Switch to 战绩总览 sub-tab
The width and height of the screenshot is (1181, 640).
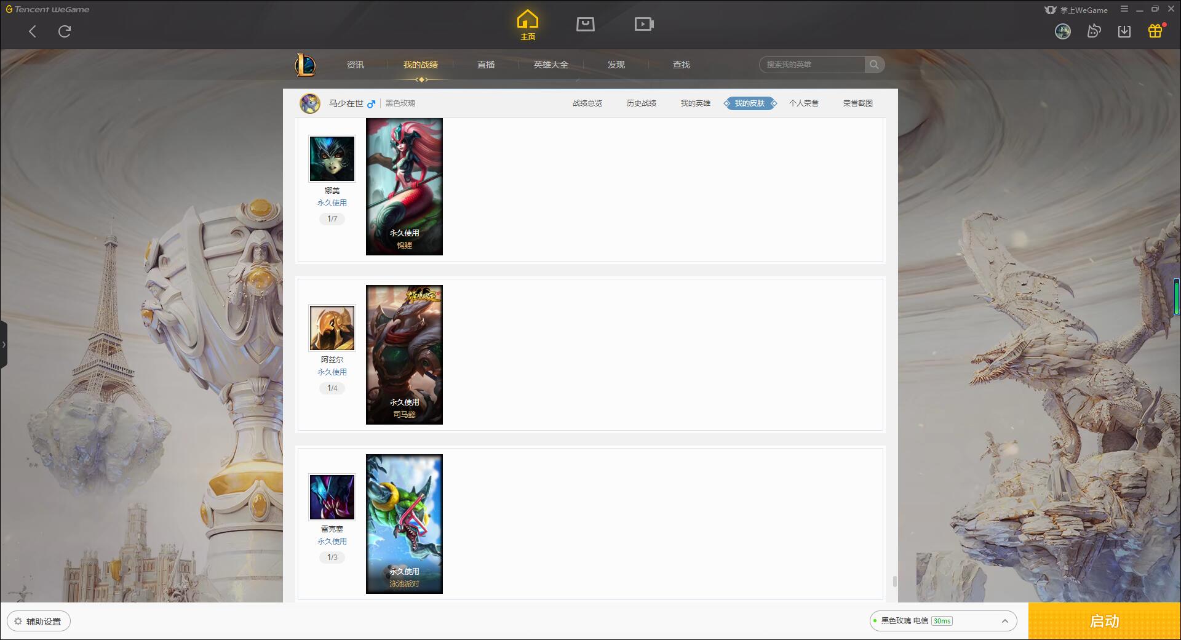coord(587,103)
